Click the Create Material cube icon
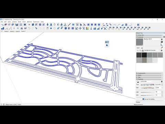Screen dimensions: 165x124 point(162,42)
